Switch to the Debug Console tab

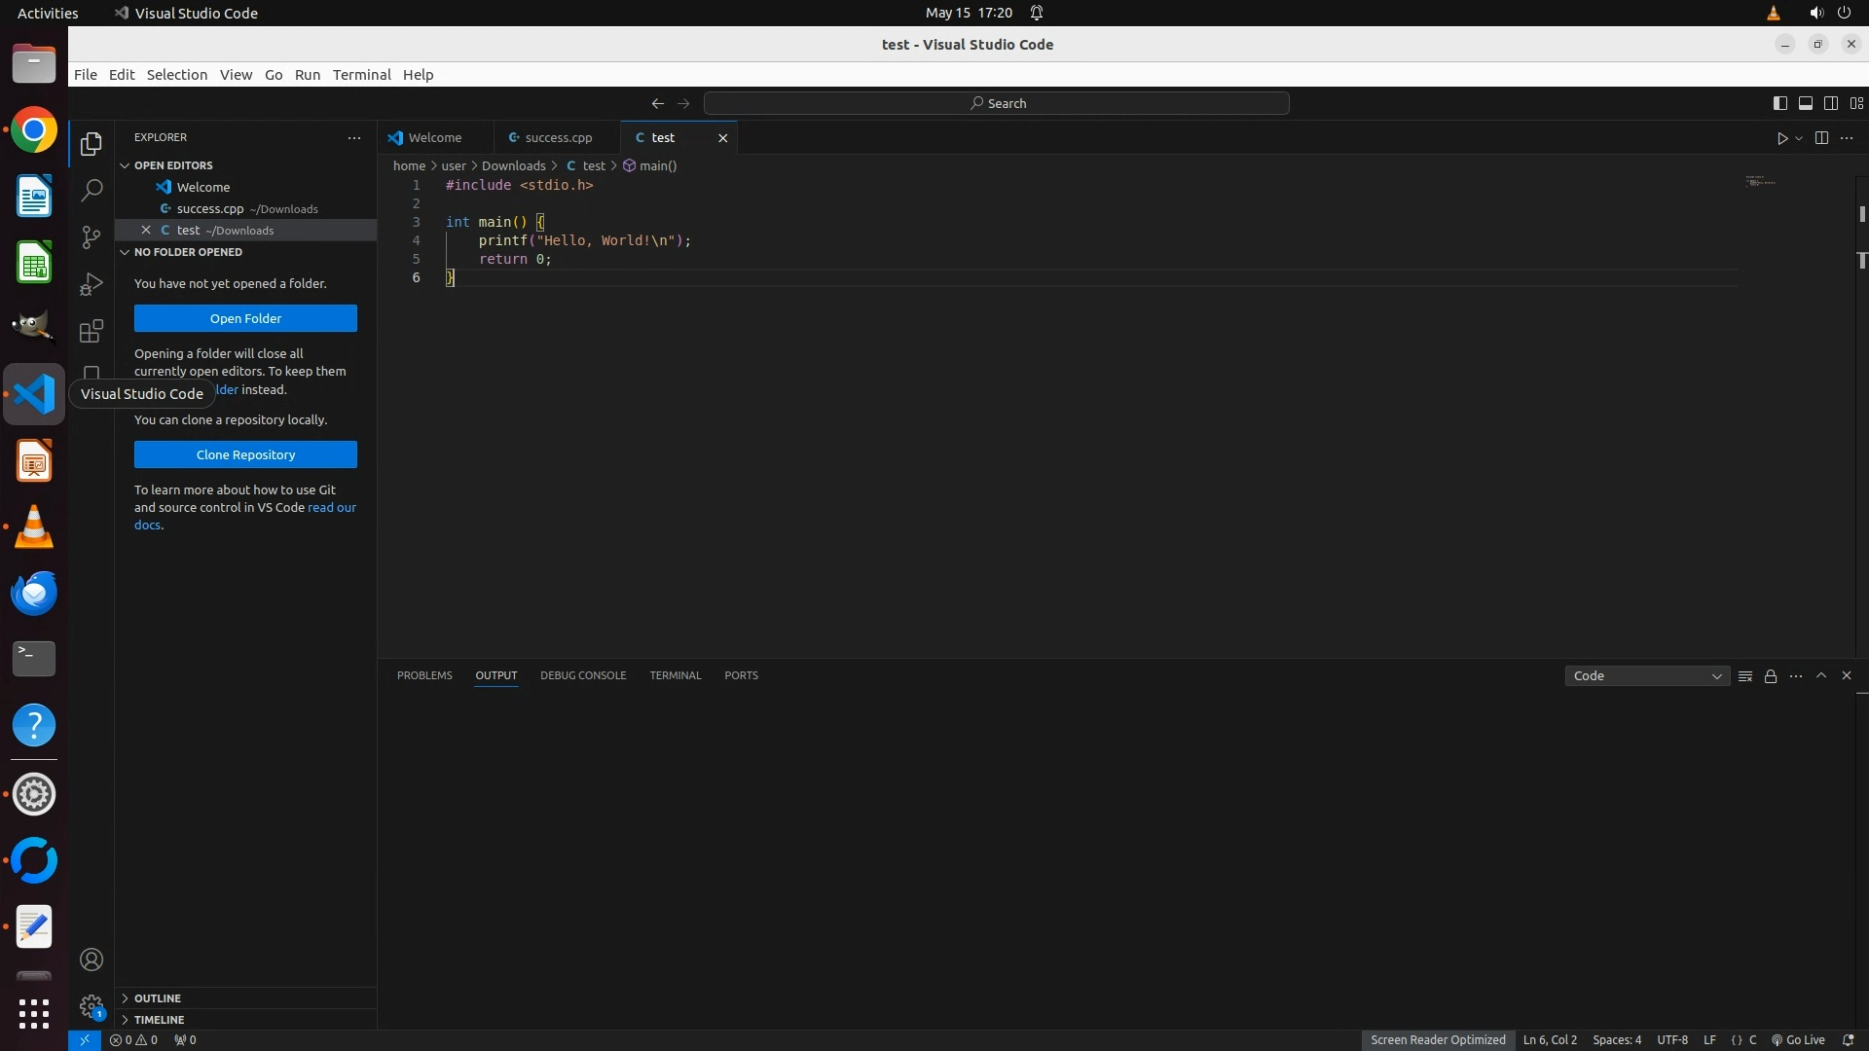point(583,675)
